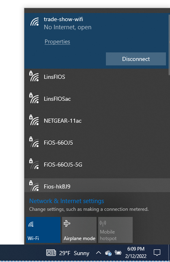This screenshot has width=170, height=262.
Task: Open the Action Center notification icon
Action: (157, 253)
